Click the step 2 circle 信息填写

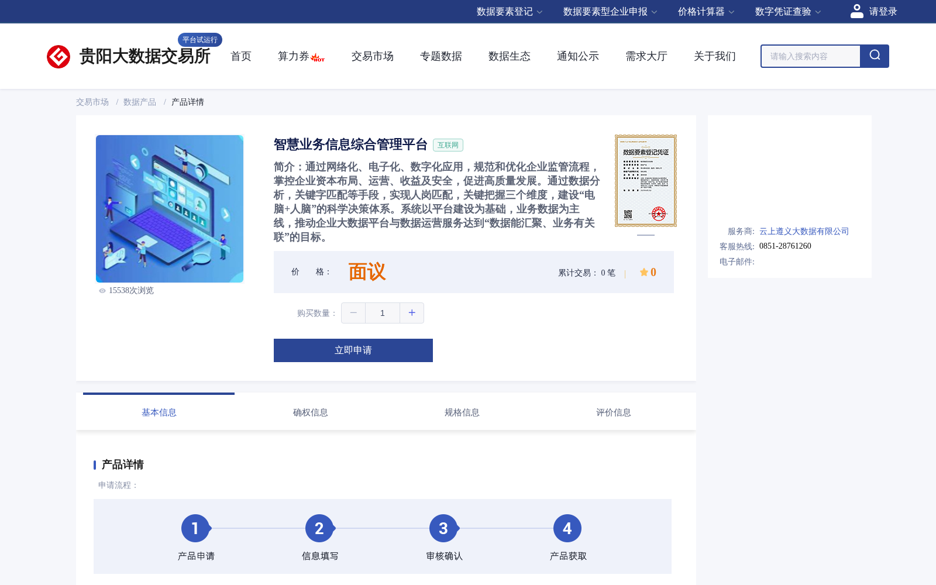tap(319, 528)
